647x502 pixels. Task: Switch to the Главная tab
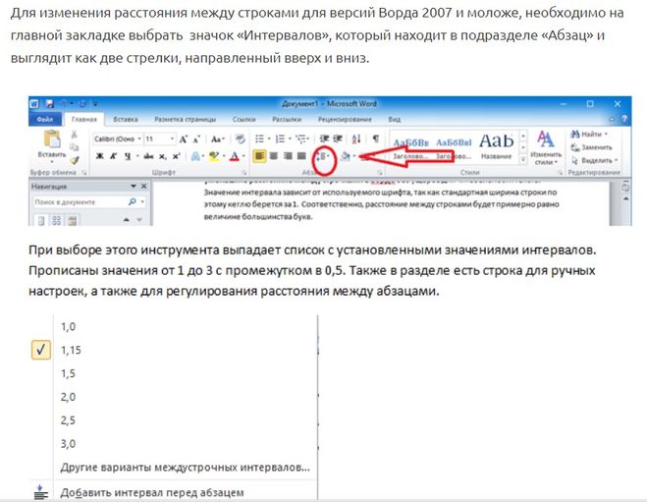(84, 119)
